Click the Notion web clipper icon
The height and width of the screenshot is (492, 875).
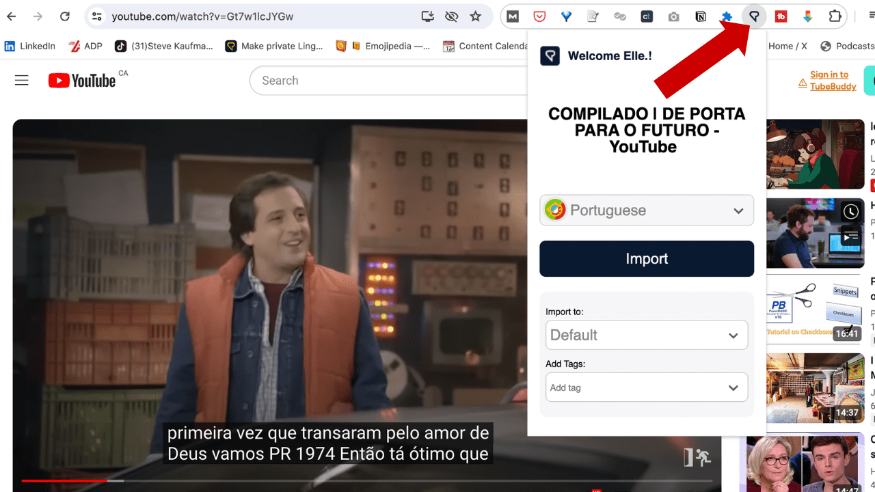(x=701, y=17)
